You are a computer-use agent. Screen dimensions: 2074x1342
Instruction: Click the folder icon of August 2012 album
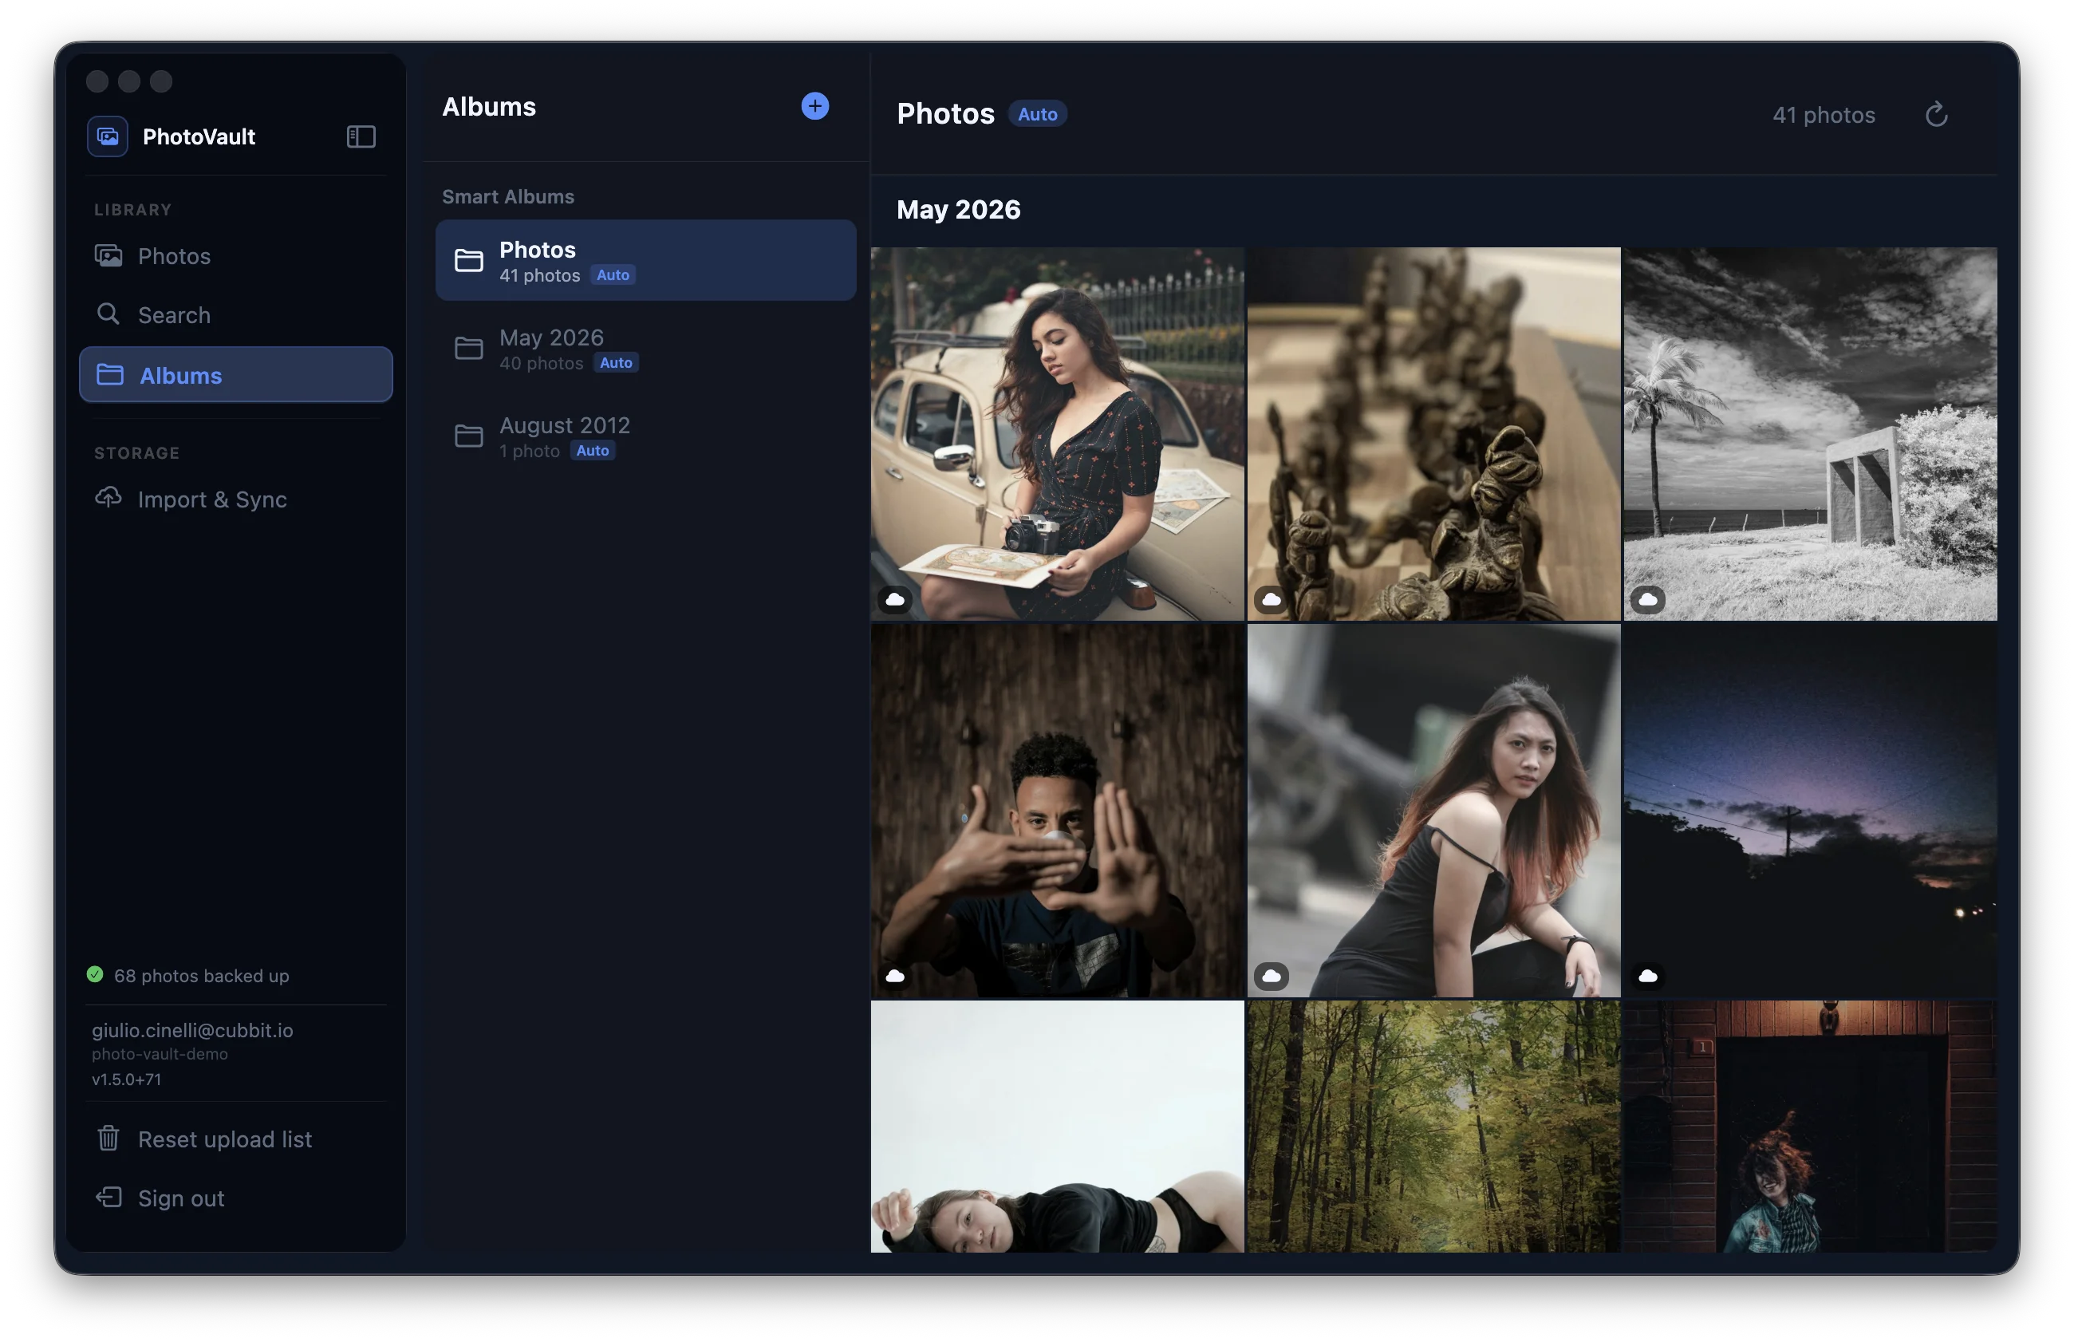click(x=468, y=436)
